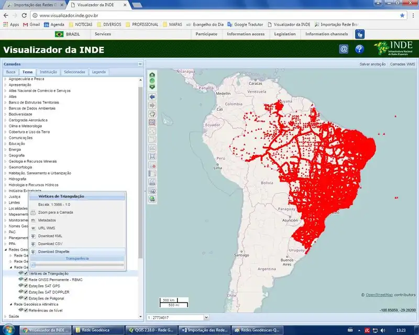Bookmark this page with the star icon
Viewport: 419px width, 335px height.
coord(402,16)
